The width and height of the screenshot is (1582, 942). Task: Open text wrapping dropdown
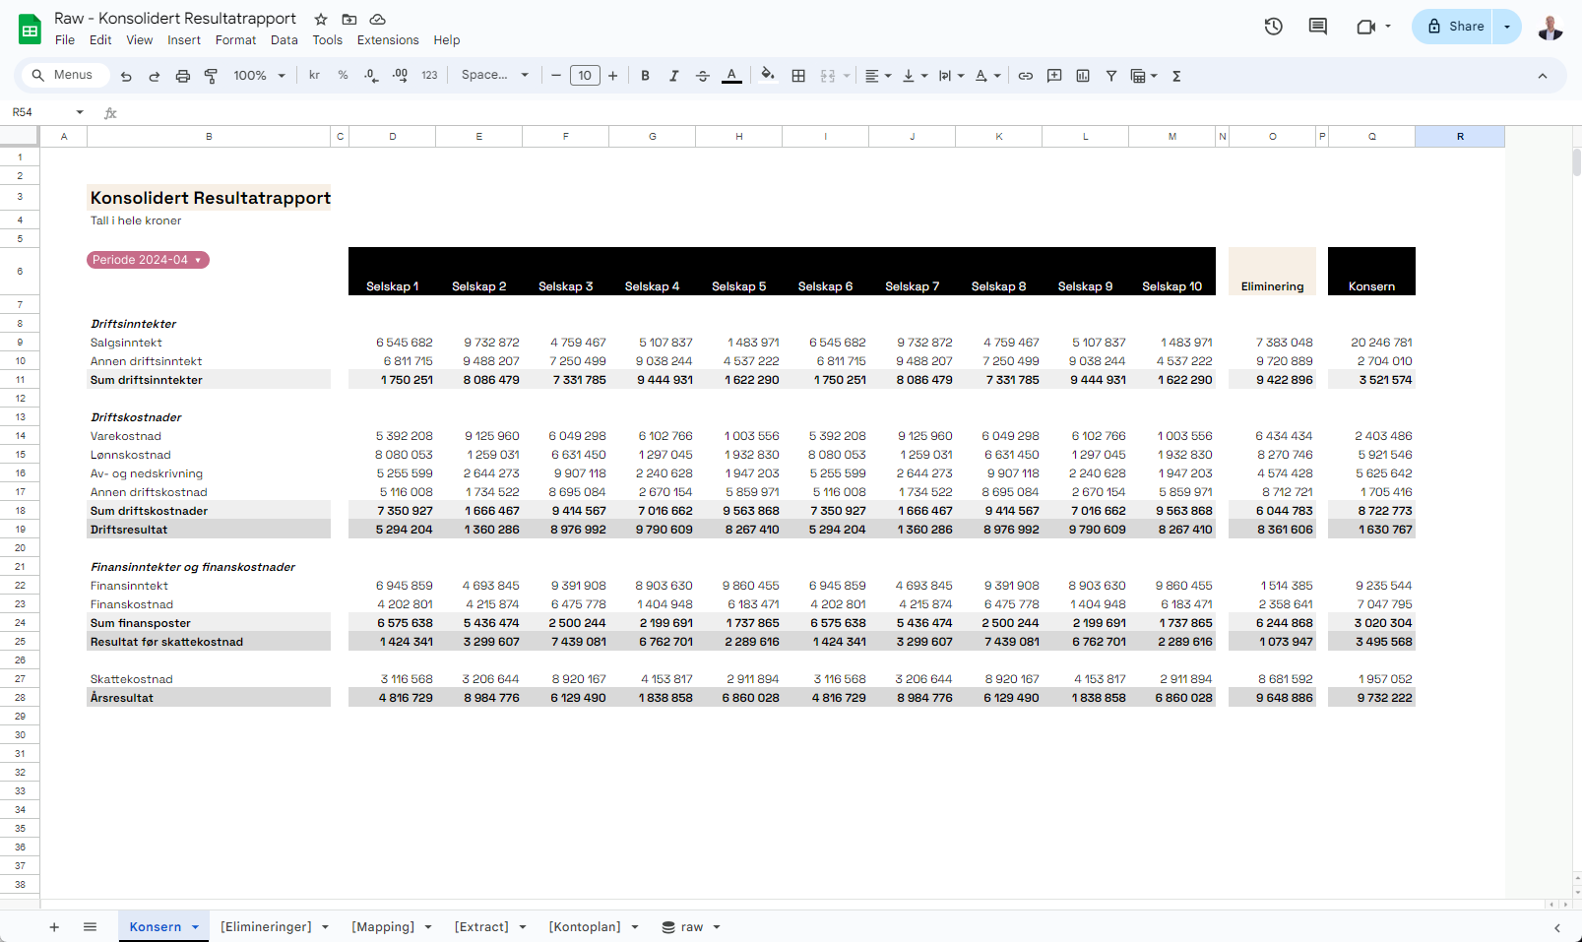pyautogui.click(x=951, y=76)
